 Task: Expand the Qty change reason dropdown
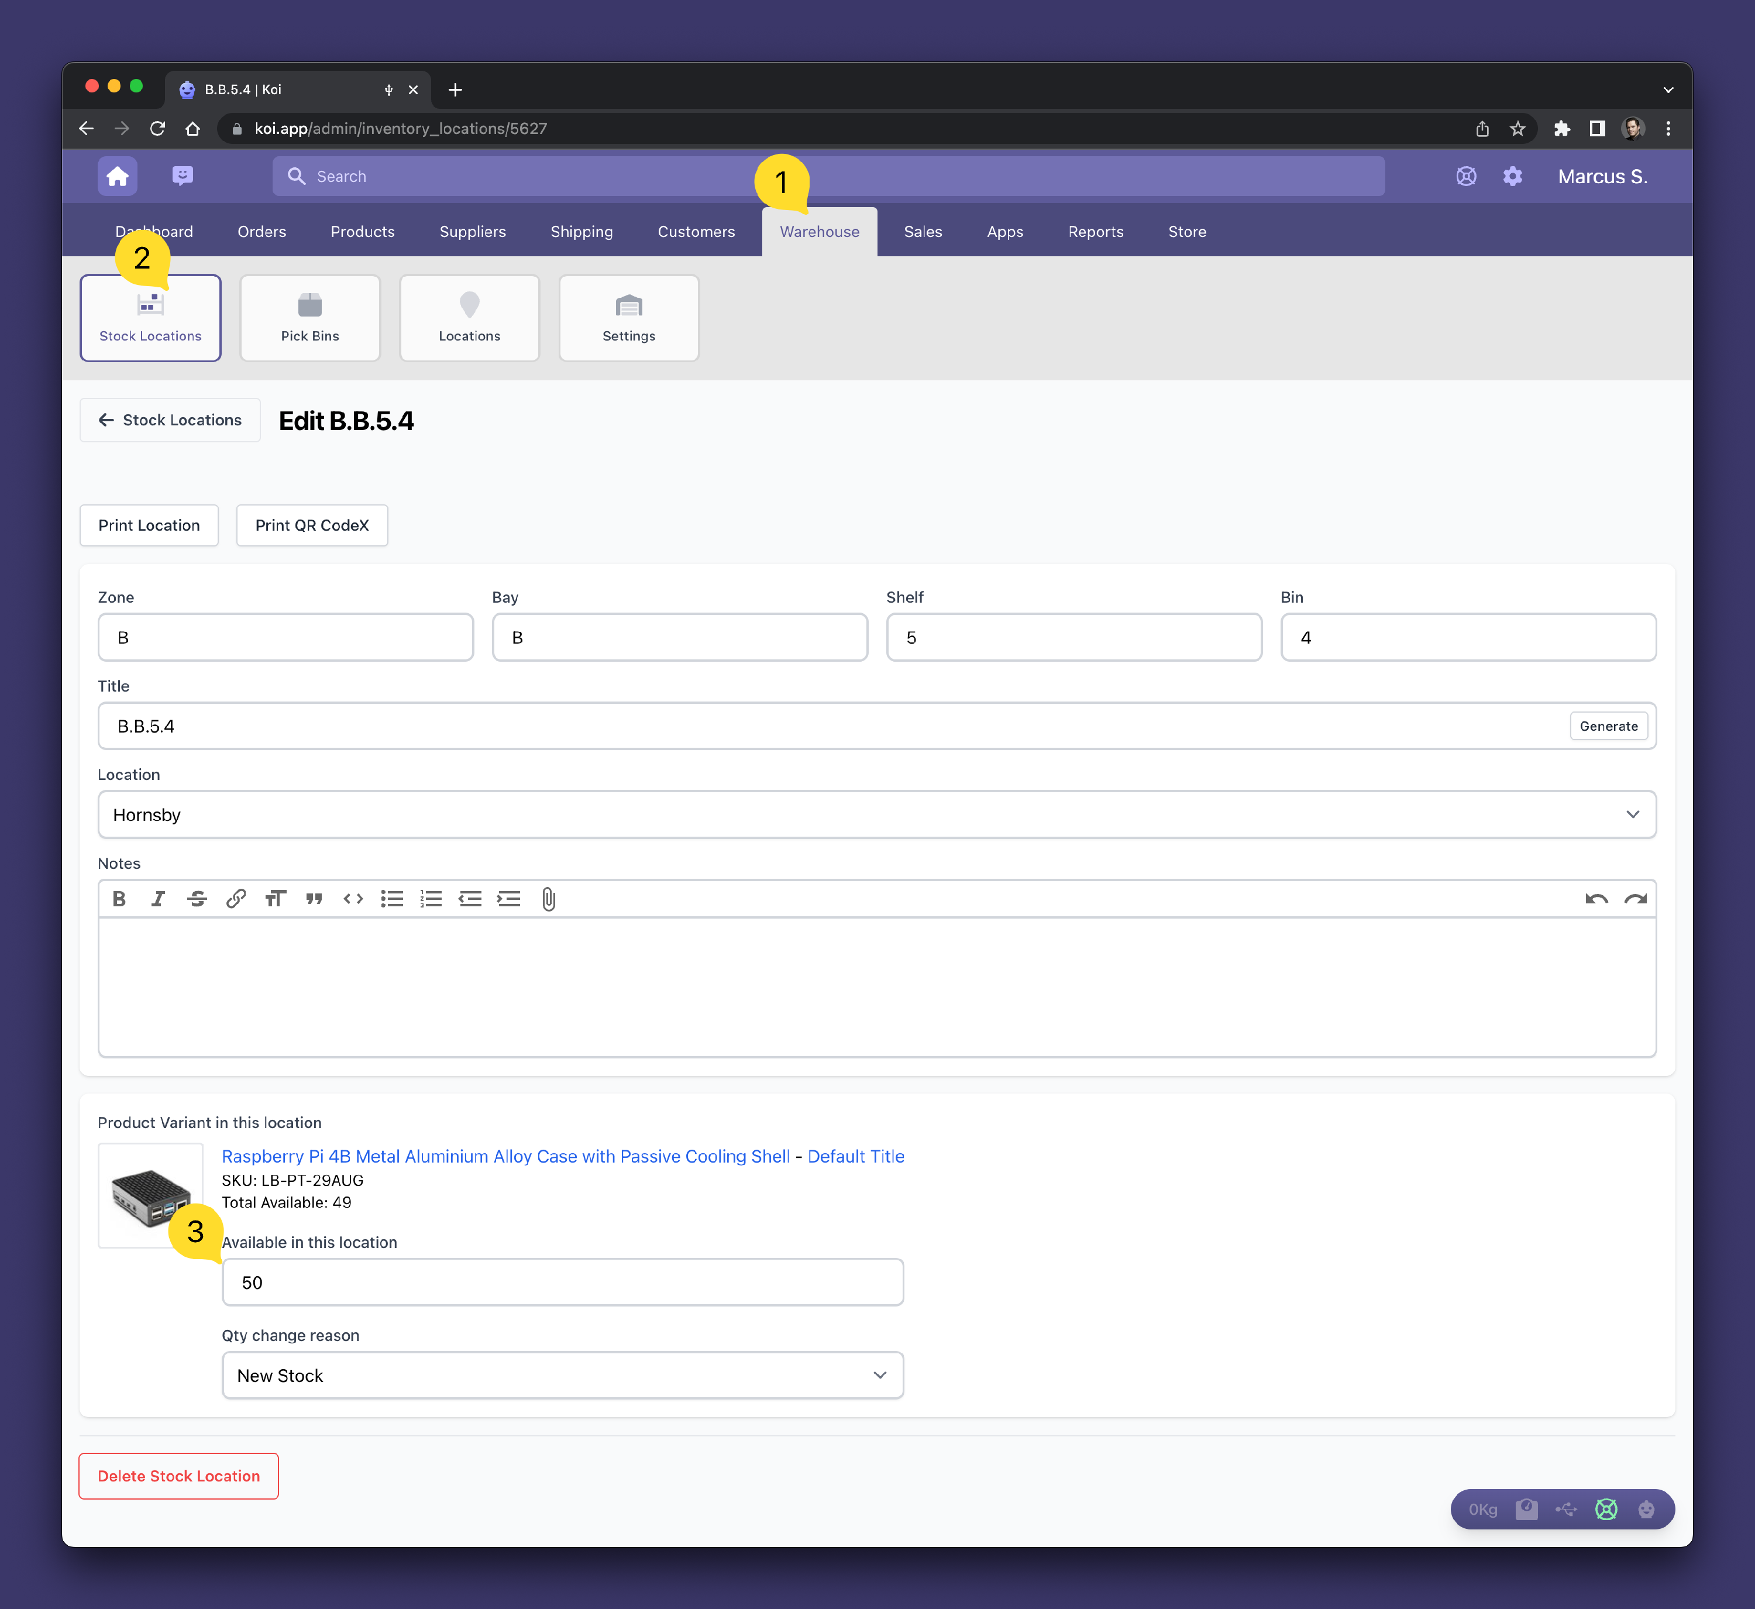(x=562, y=1375)
